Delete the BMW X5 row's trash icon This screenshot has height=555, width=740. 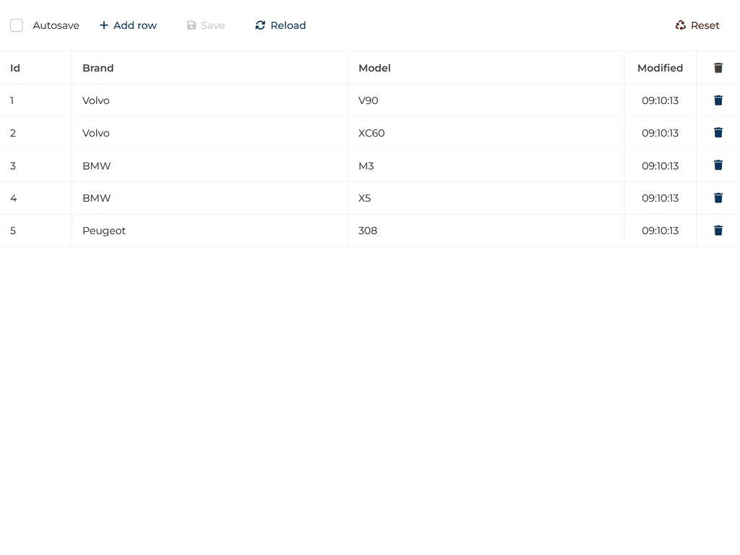click(718, 197)
